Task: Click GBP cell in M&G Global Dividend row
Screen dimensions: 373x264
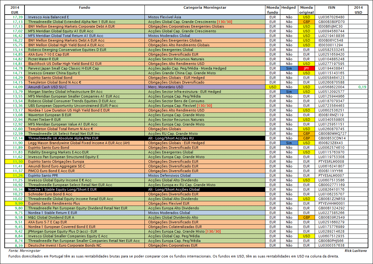Action: pyautogui.click(x=306, y=217)
